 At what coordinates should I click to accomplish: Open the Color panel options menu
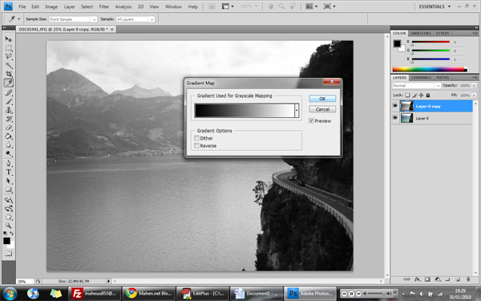[x=475, y=33]
